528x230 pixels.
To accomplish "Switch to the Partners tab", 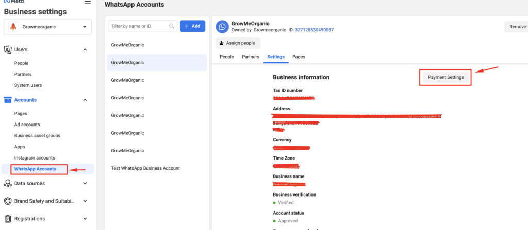I will pos(251,57).
